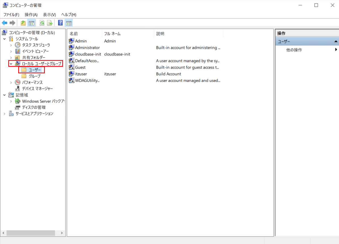Click the Refresh toolbar icon
The width and height of the screenshot is (339, 244).
(x=42, y=23)
